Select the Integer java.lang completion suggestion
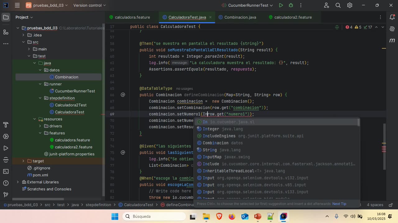 click(277, 129)
